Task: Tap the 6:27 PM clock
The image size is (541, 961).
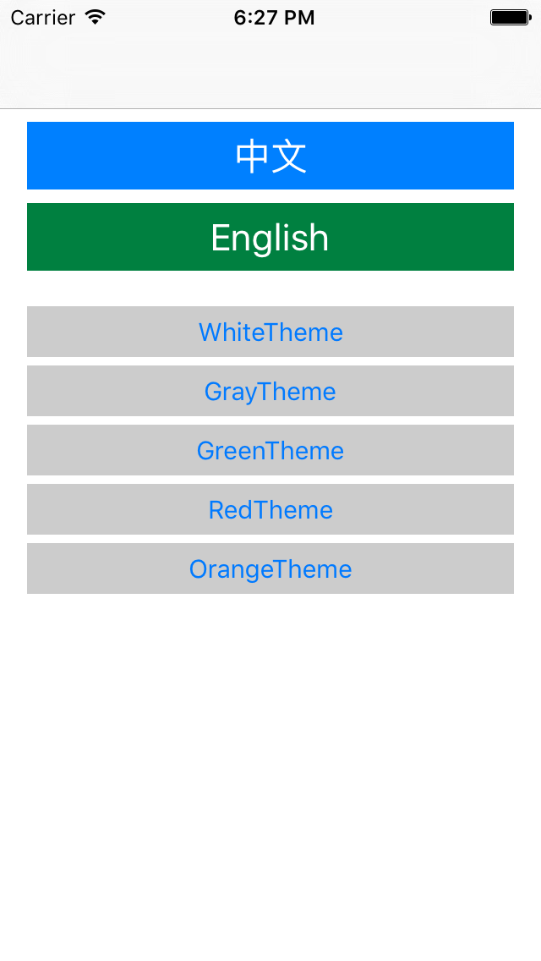Action: click(x=274, y=17)
